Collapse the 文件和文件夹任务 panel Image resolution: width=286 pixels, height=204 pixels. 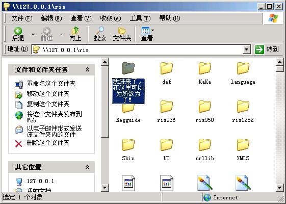tap(88, 69)
